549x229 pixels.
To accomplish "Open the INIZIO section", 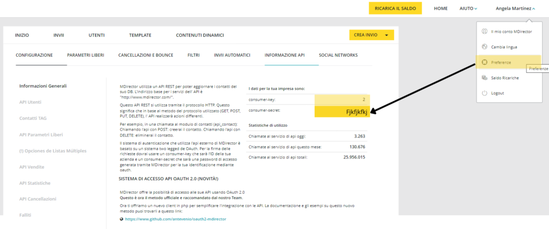I will tap(22, 35).
